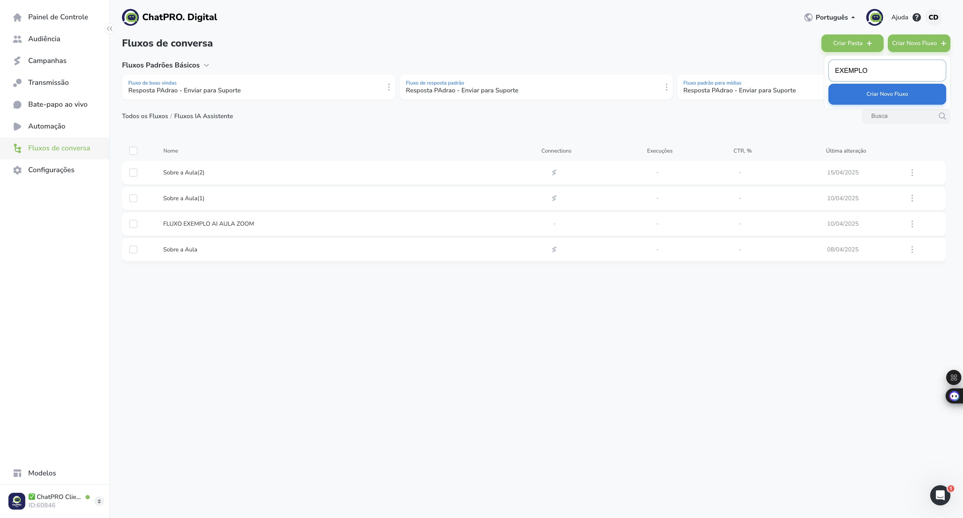963x518 pixels.
Task: Click the Ajuda question mark icon
Action: 917,17
